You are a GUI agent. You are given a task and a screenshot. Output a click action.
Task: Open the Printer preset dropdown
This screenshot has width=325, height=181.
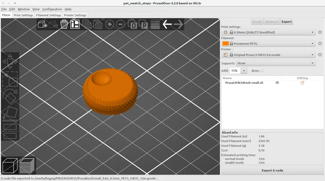click(268, 55)
